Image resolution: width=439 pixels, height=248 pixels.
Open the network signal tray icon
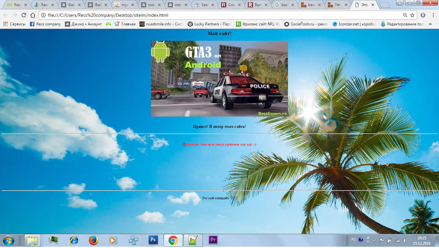pos(397,240)
